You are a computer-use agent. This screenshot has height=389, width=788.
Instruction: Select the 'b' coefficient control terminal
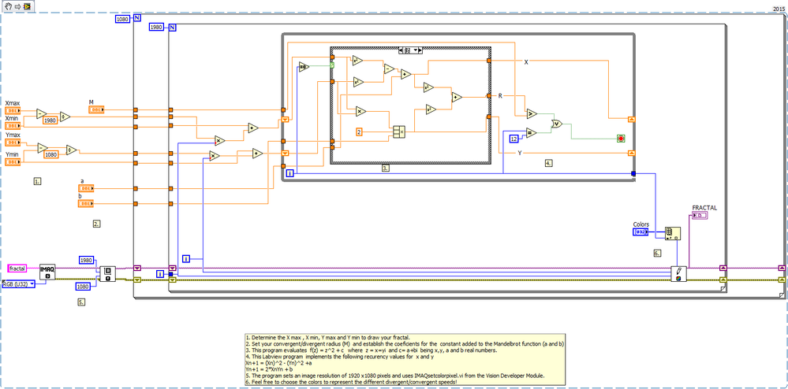point(86,203)
